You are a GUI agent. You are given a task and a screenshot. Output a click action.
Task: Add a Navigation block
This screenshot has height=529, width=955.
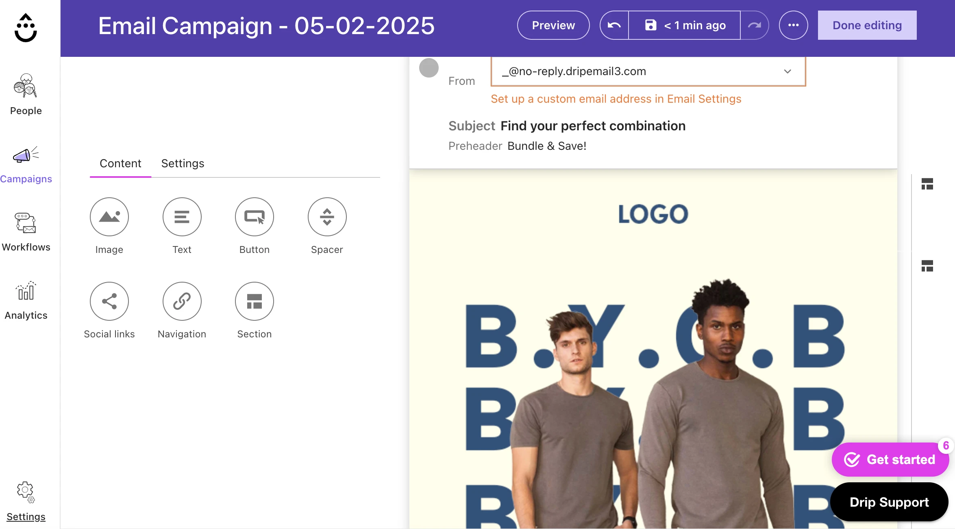tap(182, 301)
